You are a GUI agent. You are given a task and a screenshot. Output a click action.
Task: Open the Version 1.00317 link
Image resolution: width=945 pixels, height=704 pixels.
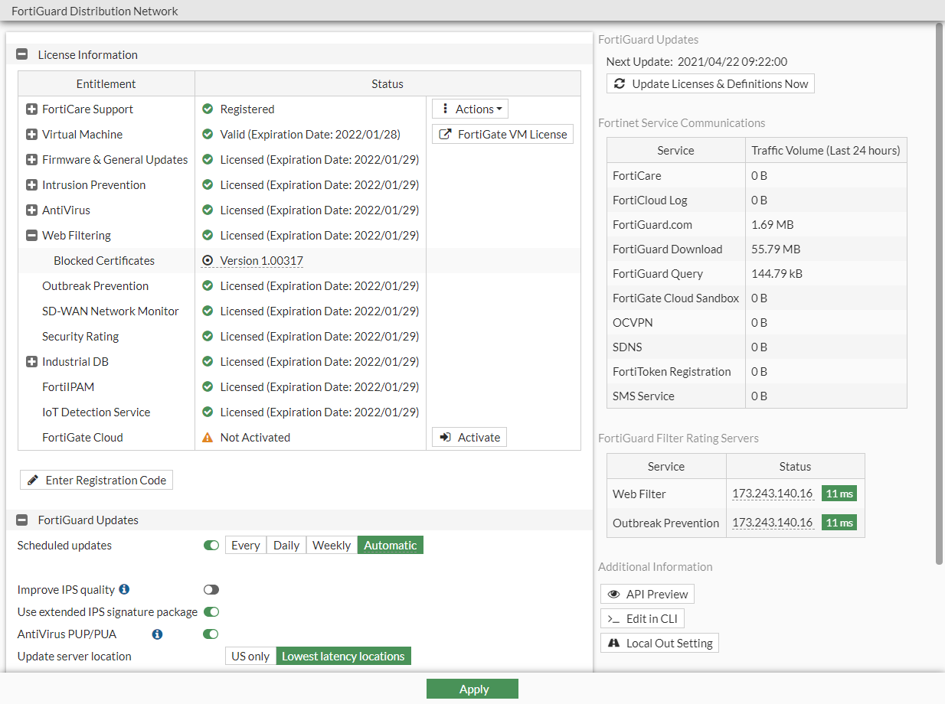260,260
